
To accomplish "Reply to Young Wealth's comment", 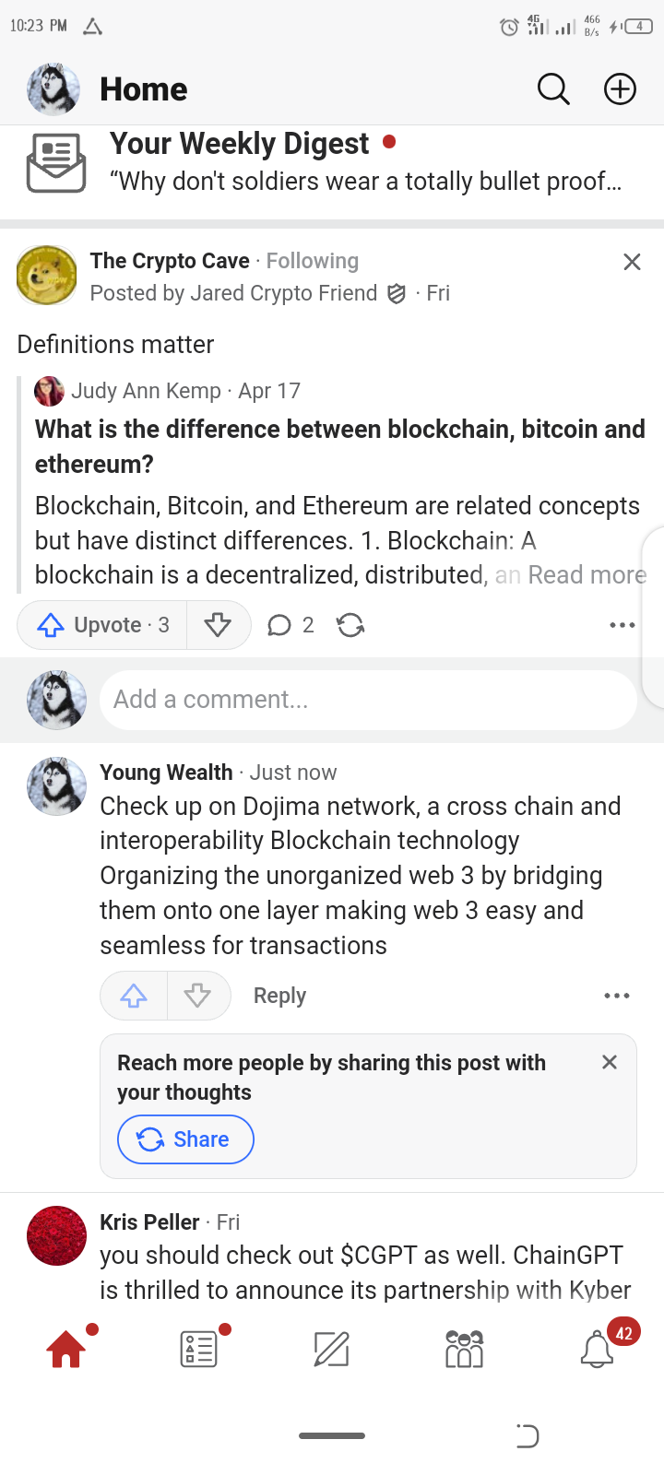I will (x=279, y=996).
